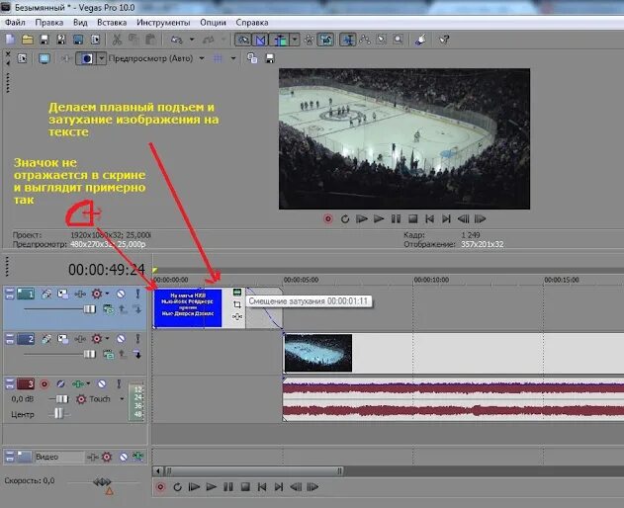Image resolution: width=624 pixels, height=508 pixels.
Task: Save preview snapshot to file
Action: point(270,58)
